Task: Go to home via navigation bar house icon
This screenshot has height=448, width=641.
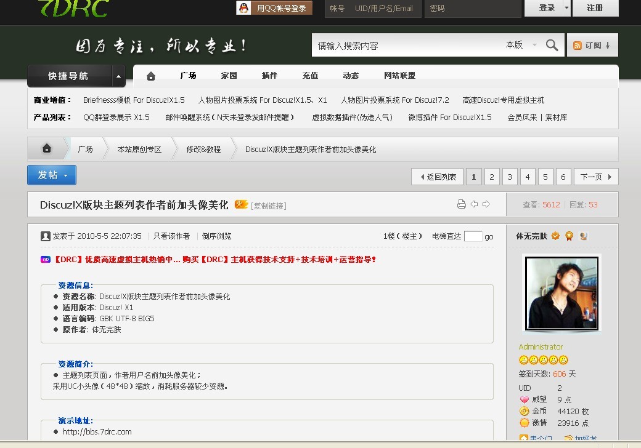Action: pyautogui.click(x=151, y=76)
